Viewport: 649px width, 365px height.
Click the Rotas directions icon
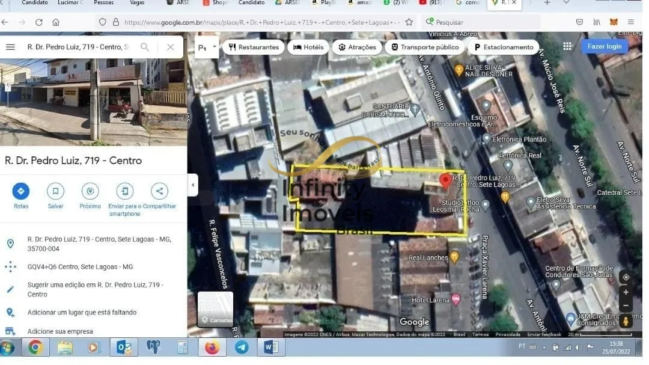click(x=20, y=191)
